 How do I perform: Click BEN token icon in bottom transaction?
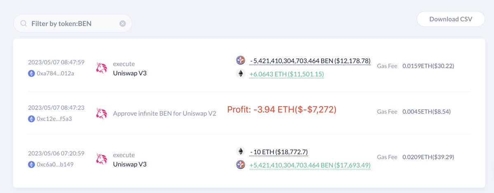tap(241, 165)
